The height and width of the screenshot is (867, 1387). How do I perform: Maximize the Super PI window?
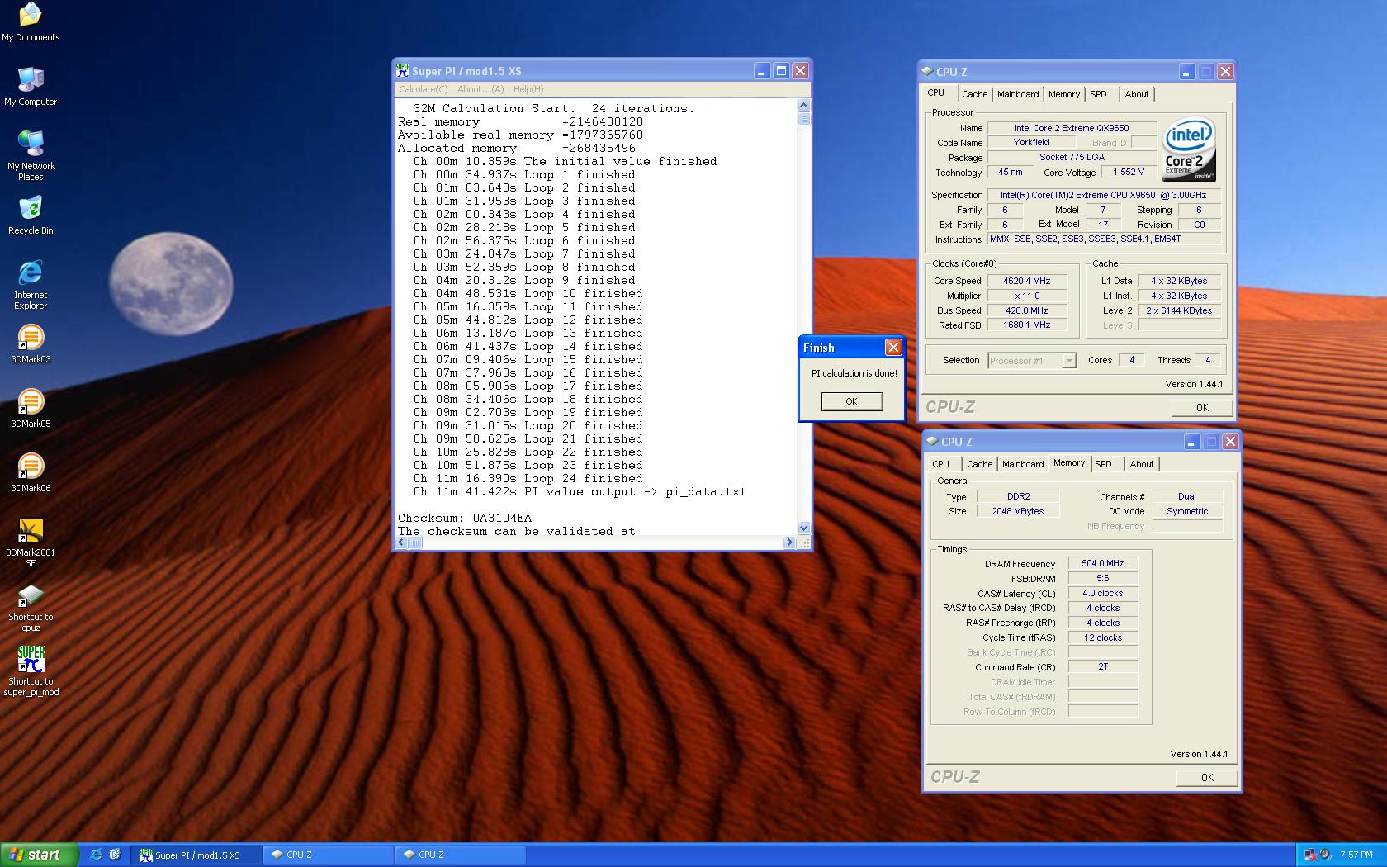pyautogui.click(x=781, y=71)
